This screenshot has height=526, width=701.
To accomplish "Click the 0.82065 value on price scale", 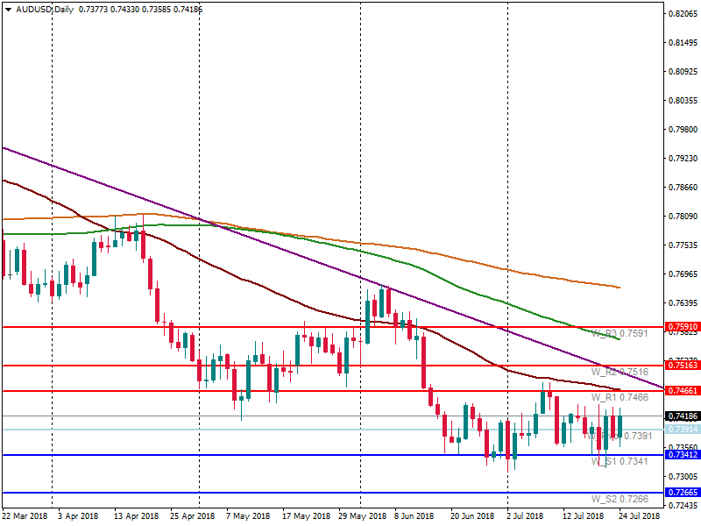I will click(682, 14).
